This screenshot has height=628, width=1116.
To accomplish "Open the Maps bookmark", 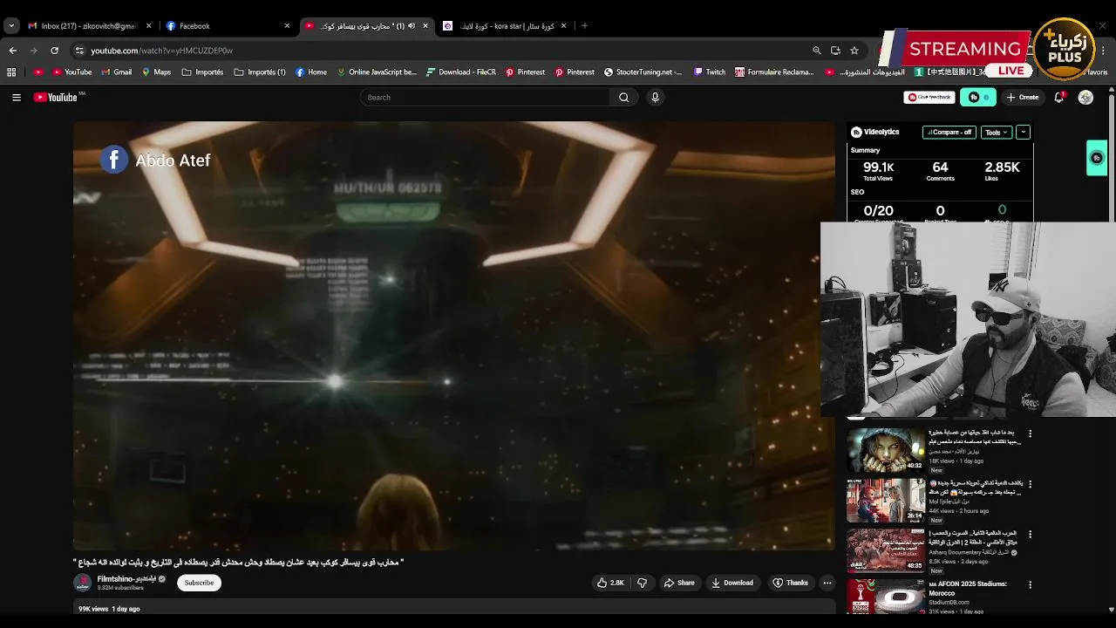I will (156, 72).
